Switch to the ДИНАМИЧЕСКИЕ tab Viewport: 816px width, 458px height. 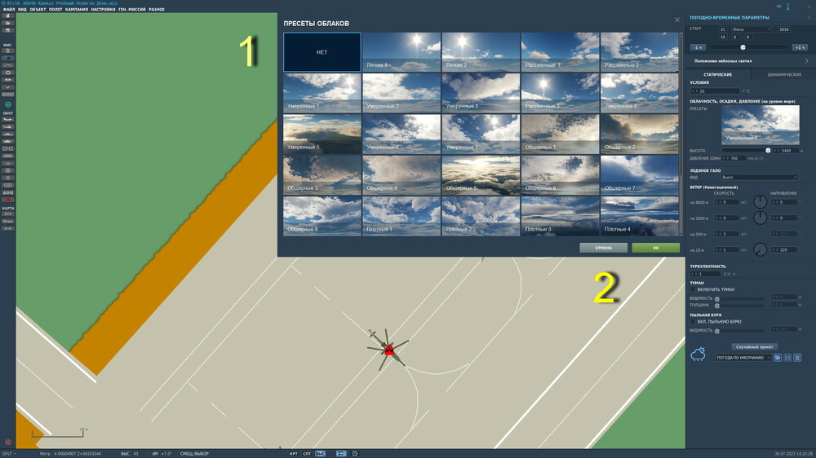(784, 74)
